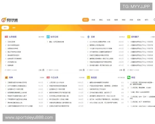Switch to the 娱乐 category tab
This screenshot has height=124, width=155.
click(101, 20)
